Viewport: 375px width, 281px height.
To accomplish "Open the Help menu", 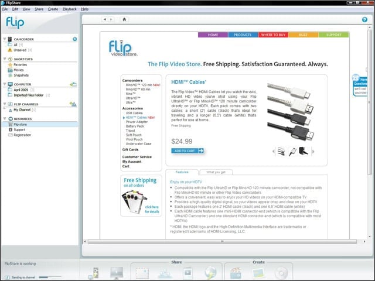I will pos(84,9).
